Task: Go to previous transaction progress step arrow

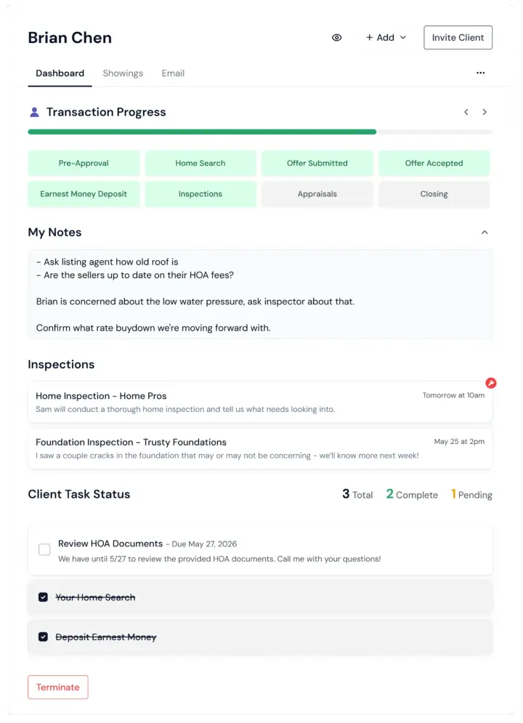Action: [x=466, y=112]
